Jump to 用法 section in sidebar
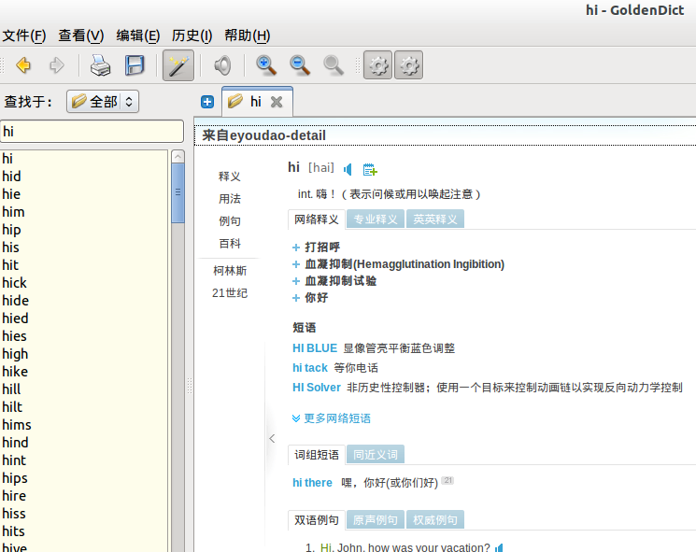Screen dimensions: 696x552 230,198
